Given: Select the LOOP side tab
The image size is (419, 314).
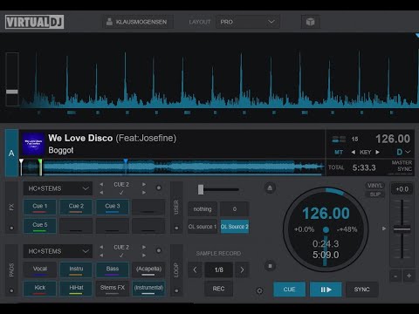Looking at the screenshot, I should 176,270.
